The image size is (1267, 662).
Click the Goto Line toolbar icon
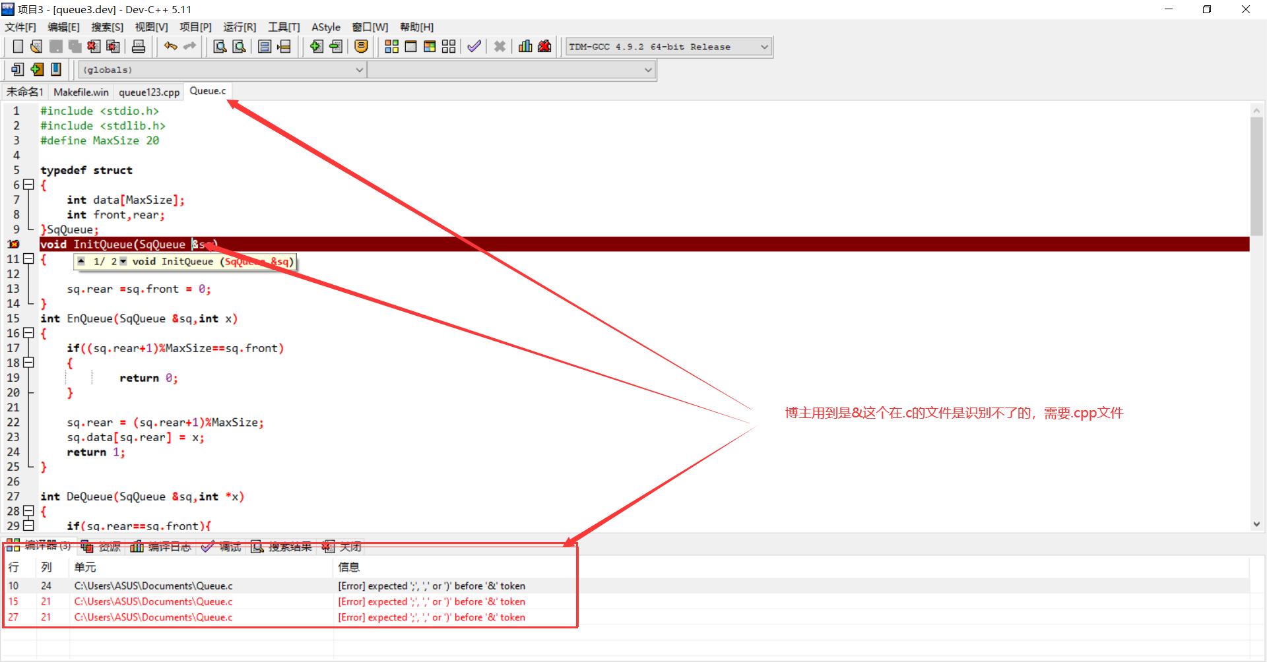[284, 46]
